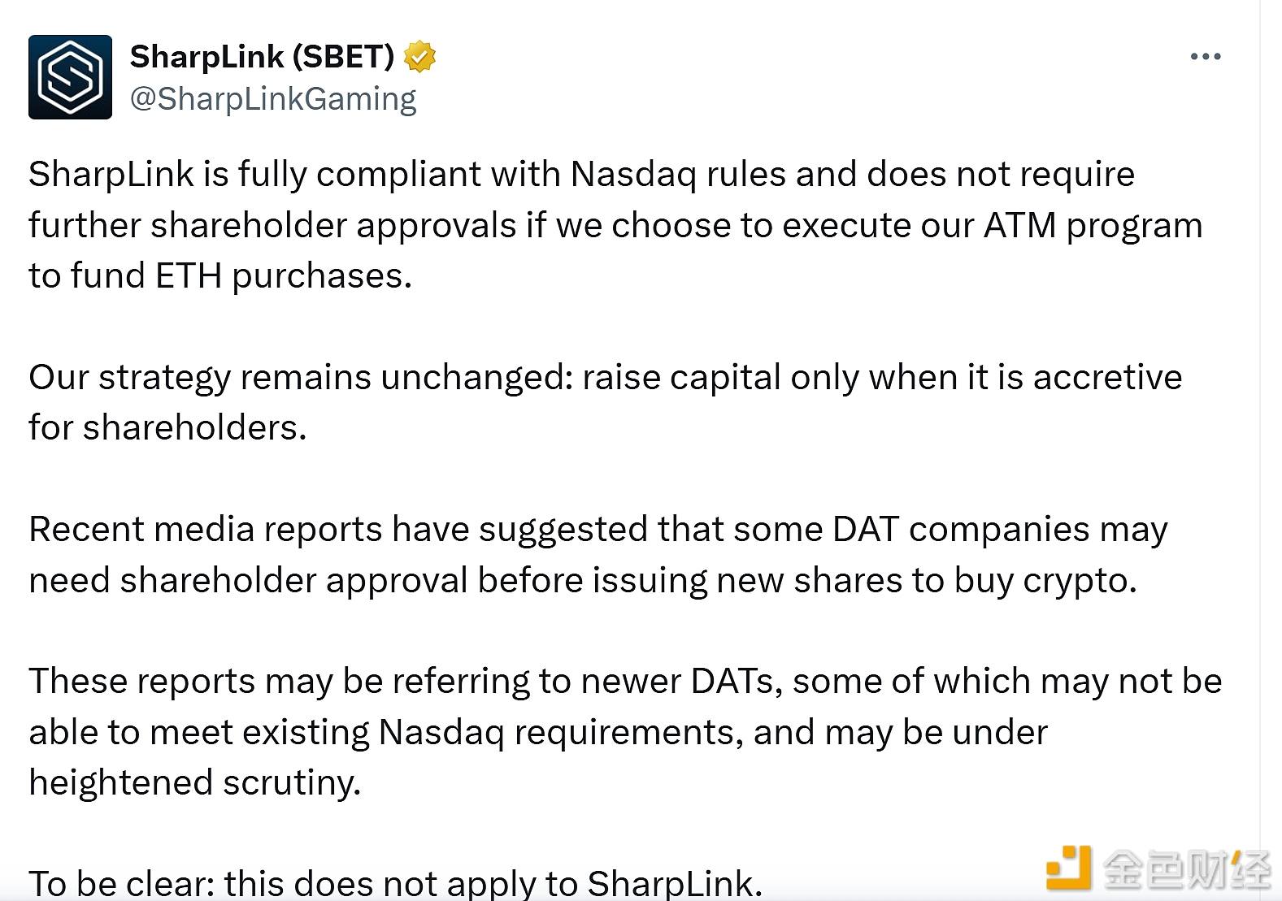The width and height of the screenshot is (1282, 901).
Task: Click the word "DATs," in the fourth paragraph
Action: point(736,682)
